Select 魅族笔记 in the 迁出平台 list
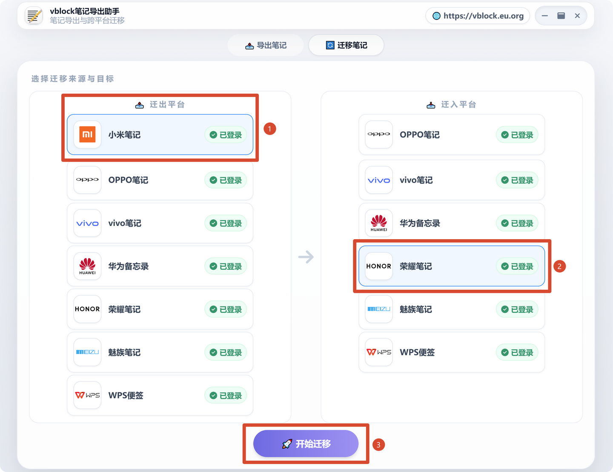Image resolution: width=613 pixels, height=472 pixels. [x=160, y=352]
